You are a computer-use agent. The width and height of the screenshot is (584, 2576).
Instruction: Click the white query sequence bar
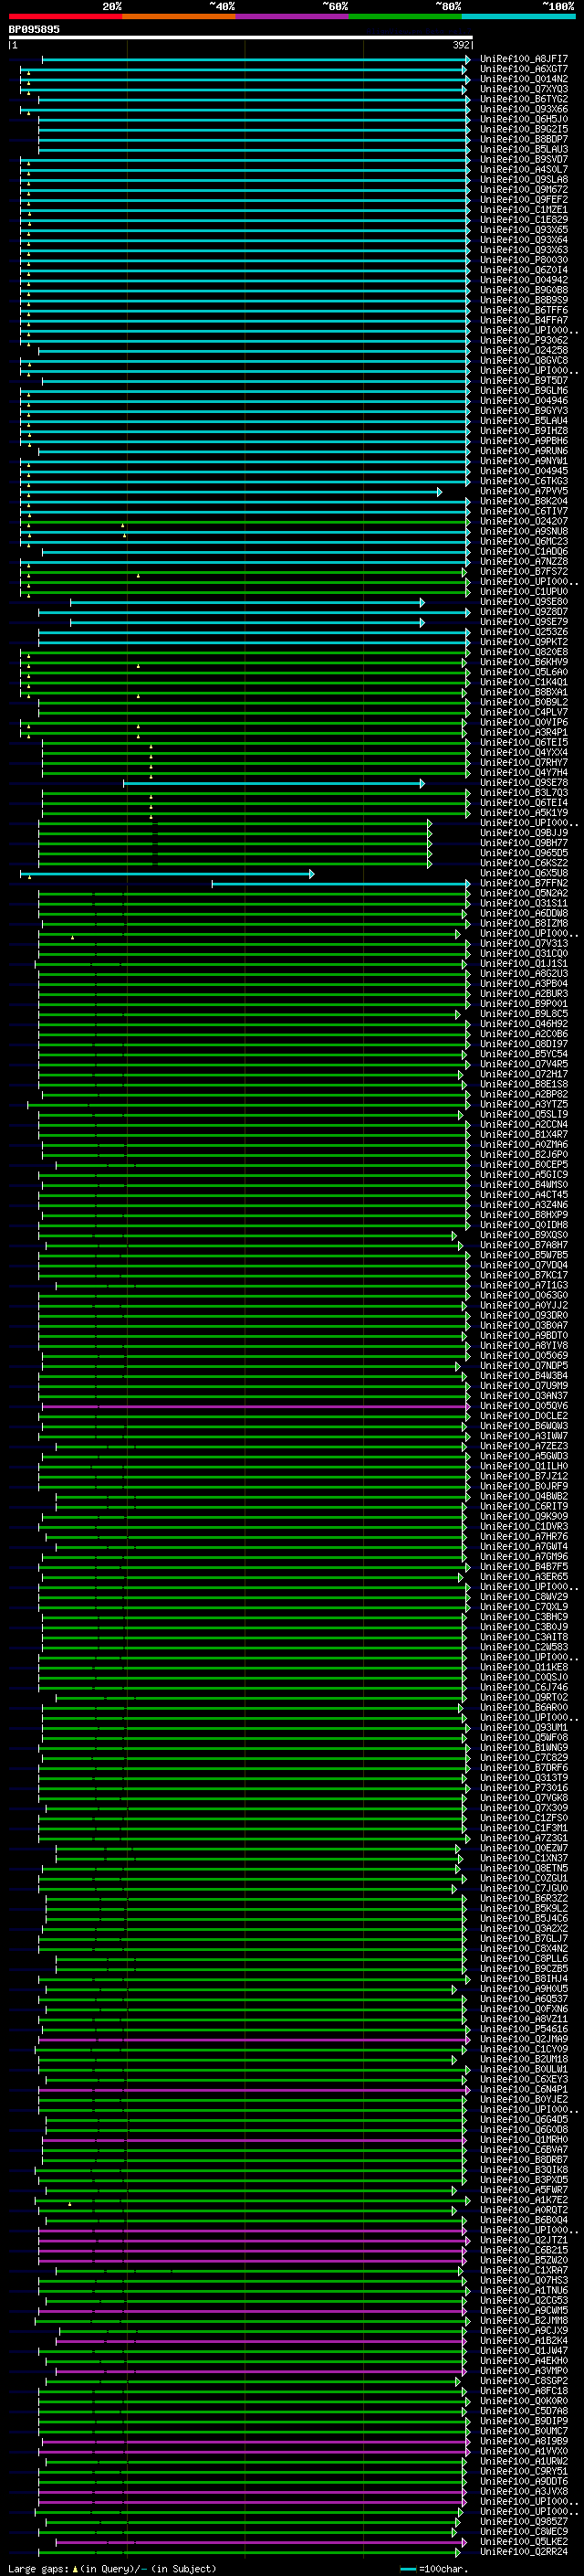point(241,38)
